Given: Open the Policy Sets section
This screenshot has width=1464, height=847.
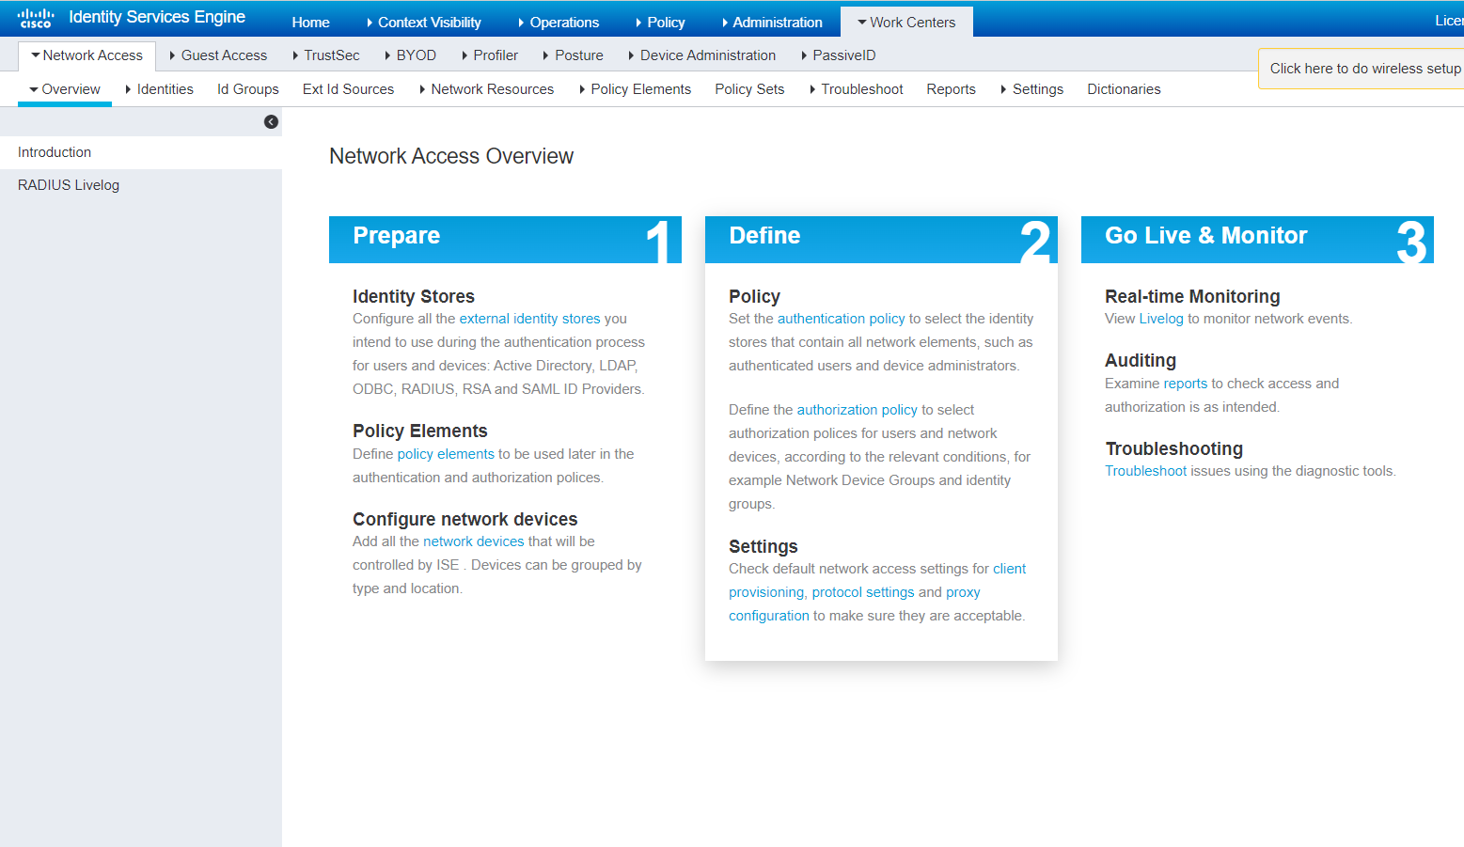Looking at the screenshot, I should pyautogui.click(x=749, y=88).
